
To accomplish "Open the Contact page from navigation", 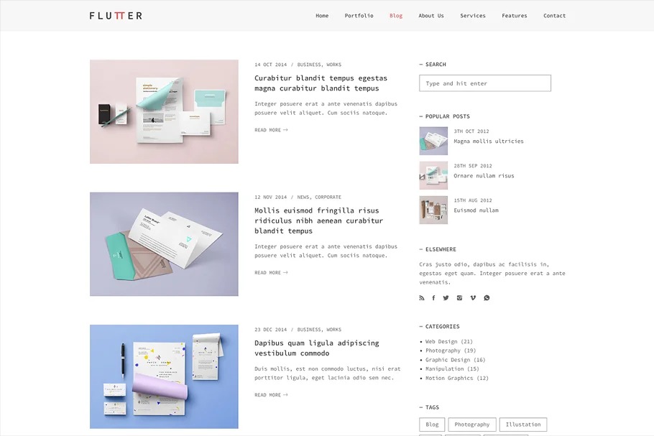I will [554, 16].
